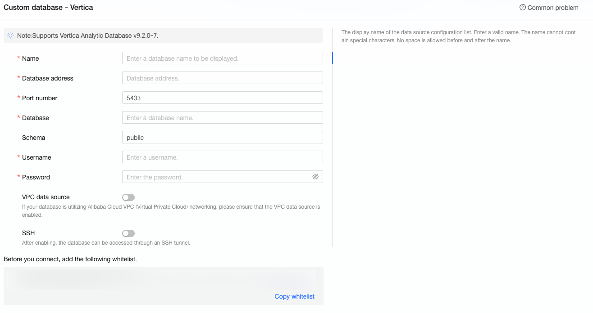
Task: Click the Schema field containing public
Action: tap(223, 137)
